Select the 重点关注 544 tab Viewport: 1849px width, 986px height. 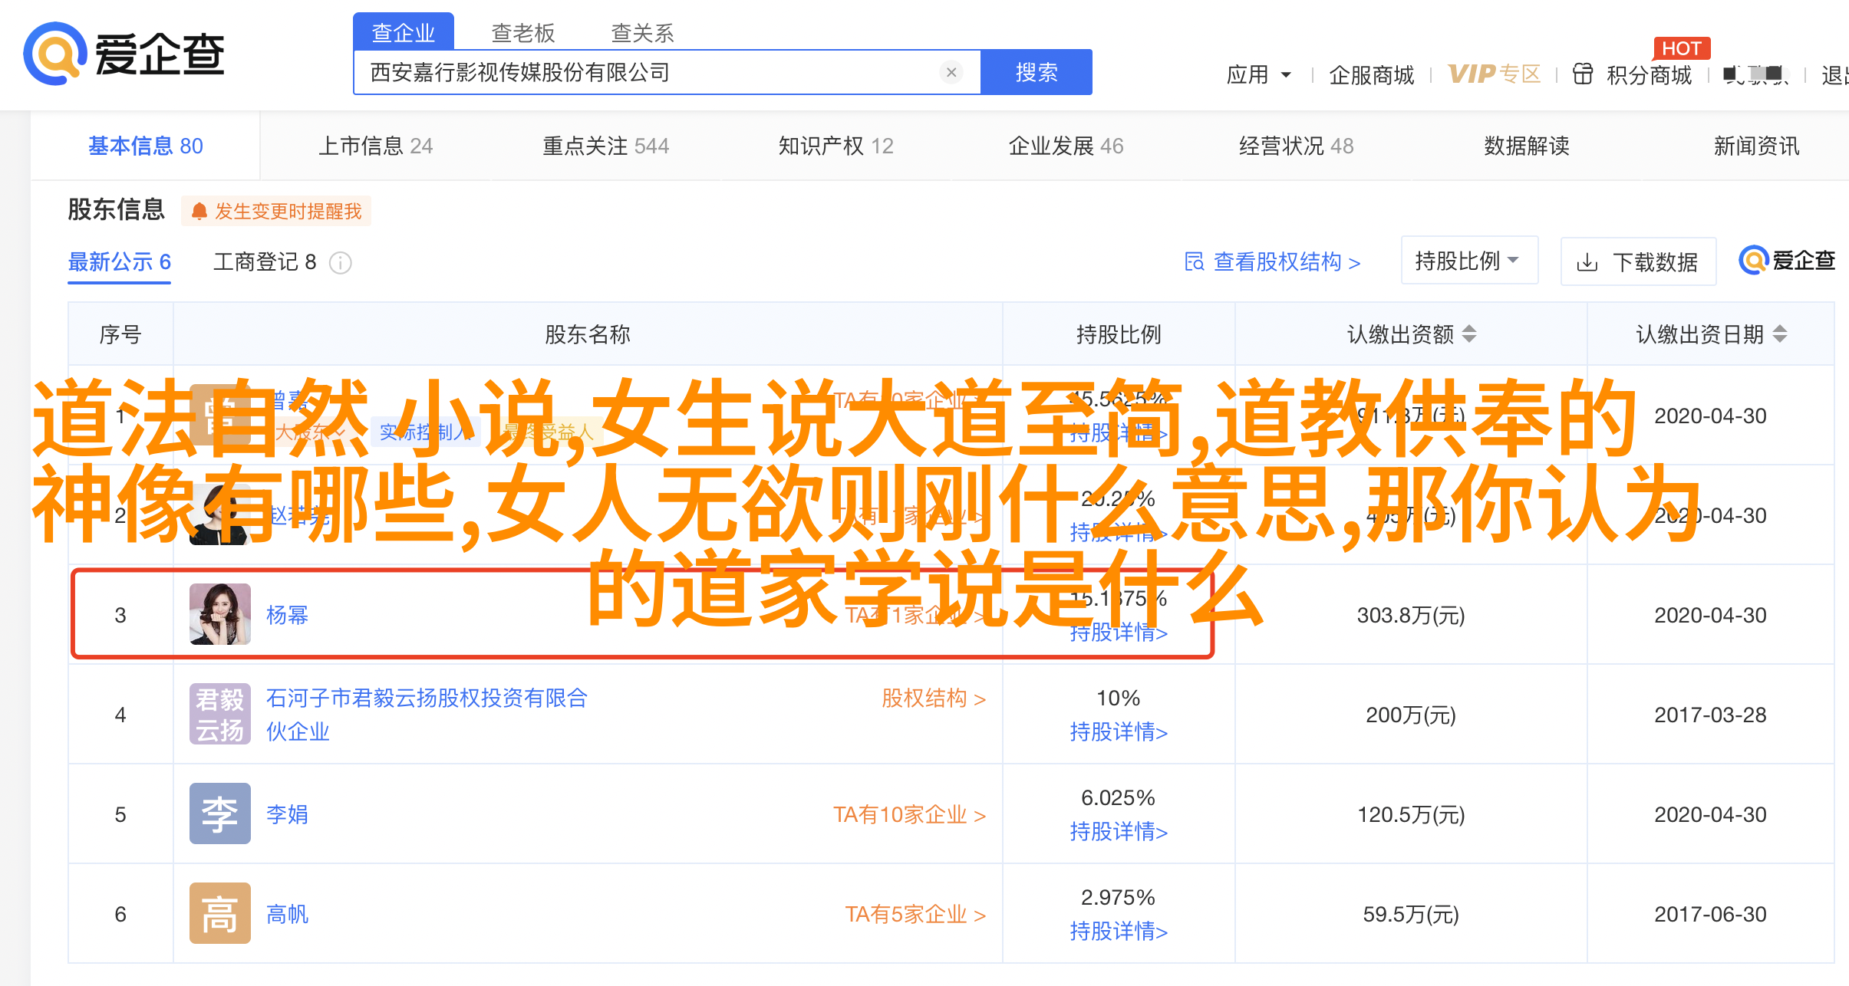tap(606, 146)
